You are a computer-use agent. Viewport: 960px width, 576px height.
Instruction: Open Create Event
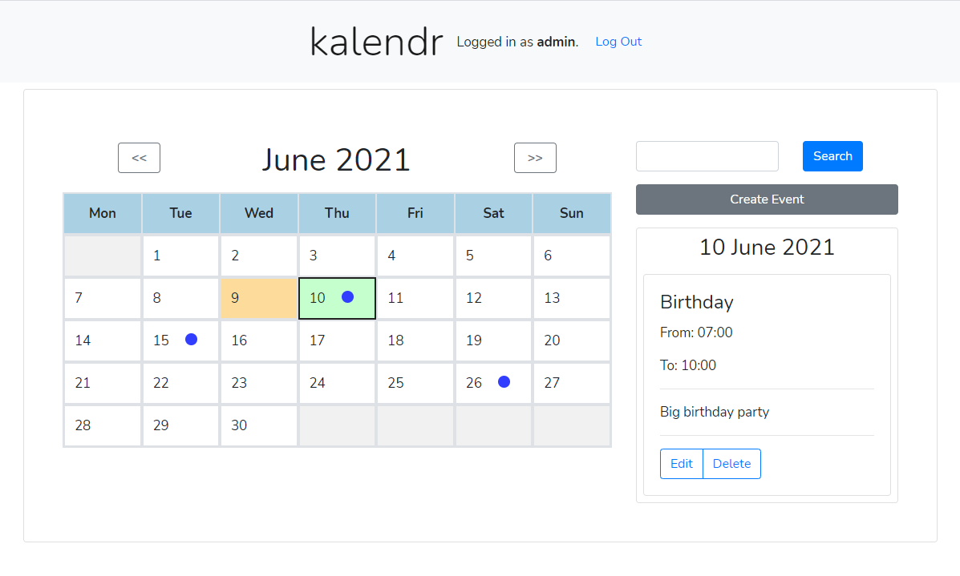pos(766,199)
